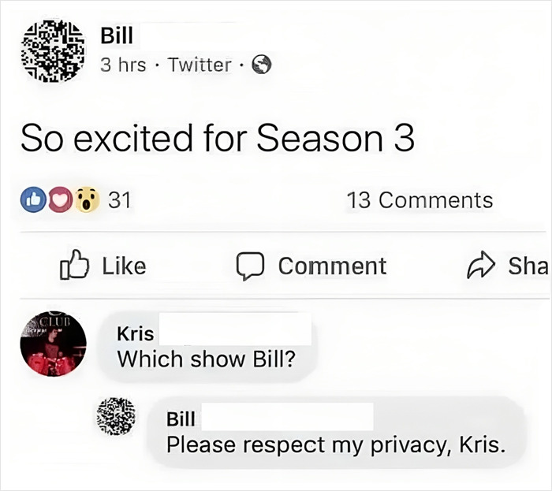Open Bill's profile from post header
The width and height of the screenshot is (552, 491).
coord(117,36)
